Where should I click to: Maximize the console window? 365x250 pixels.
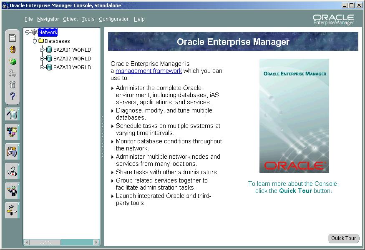pyautogui.click(x=352, y=5)
